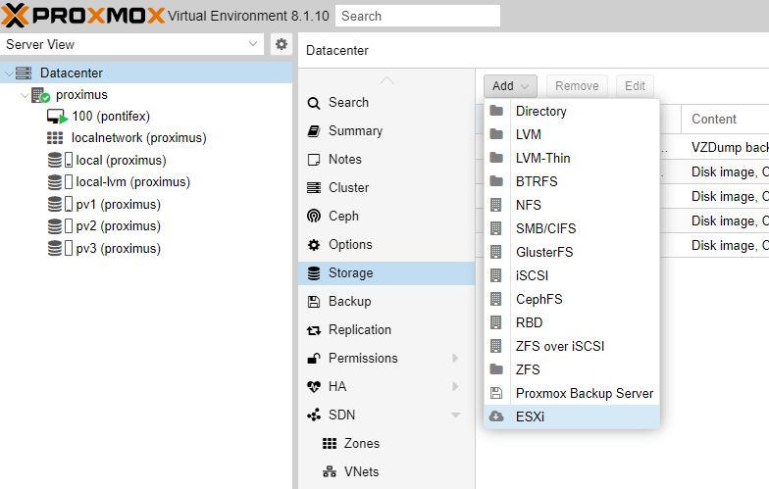Click the Cluster server-stack icon
This screenshot has width=769, height=489.
314,188
